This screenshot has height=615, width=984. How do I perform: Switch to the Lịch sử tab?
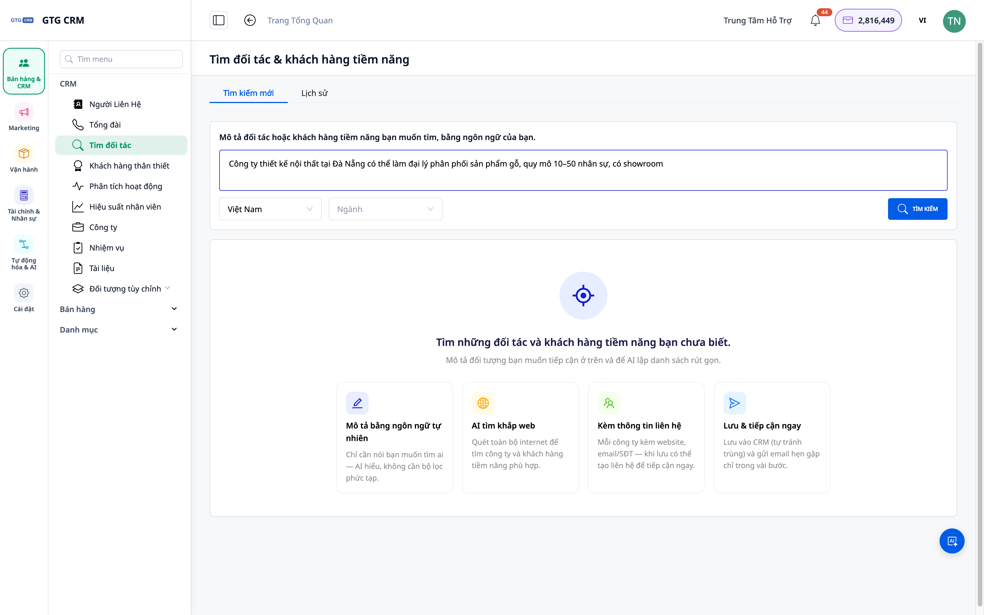coord(314,93)
